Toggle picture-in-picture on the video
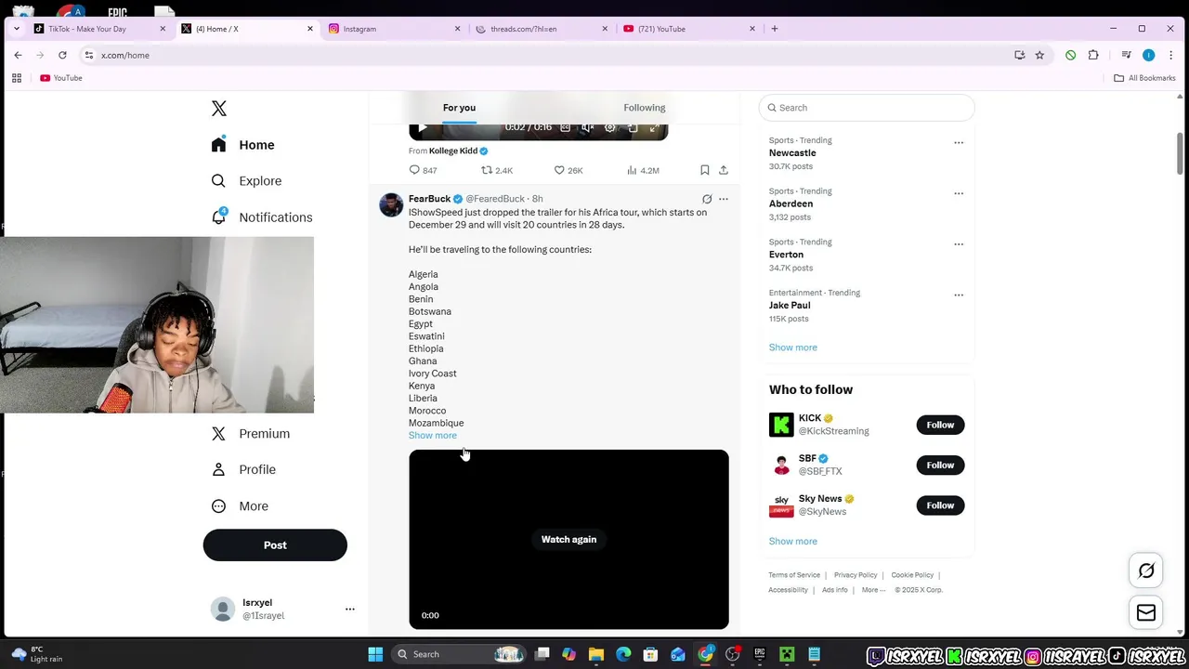1189x669 pixels. tap(633, 127)
